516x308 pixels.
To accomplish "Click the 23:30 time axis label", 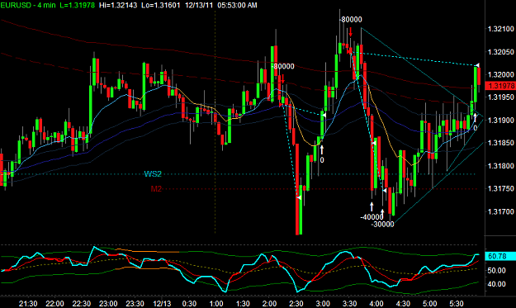I will [x=135, y=304].
